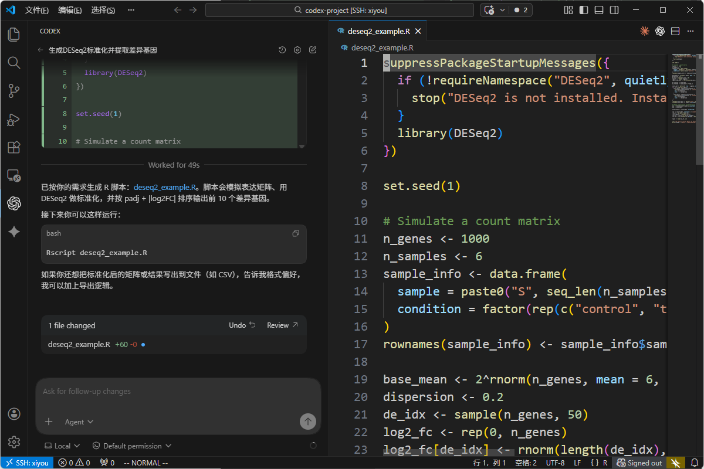Open the Codex (OpenAI) sidebar icon
The width and height of the screenshot is (704, 469).
tap(14, 203)
